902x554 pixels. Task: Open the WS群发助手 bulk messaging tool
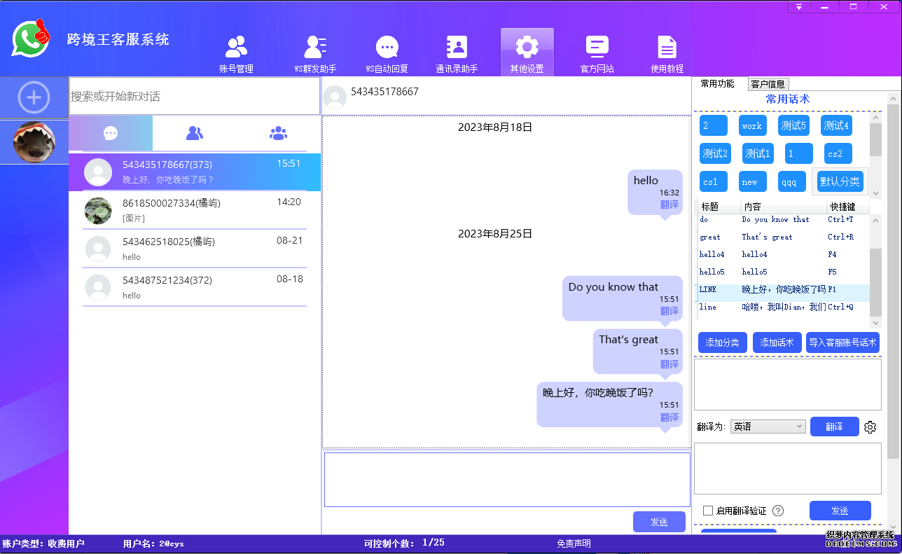pos(315,52)
